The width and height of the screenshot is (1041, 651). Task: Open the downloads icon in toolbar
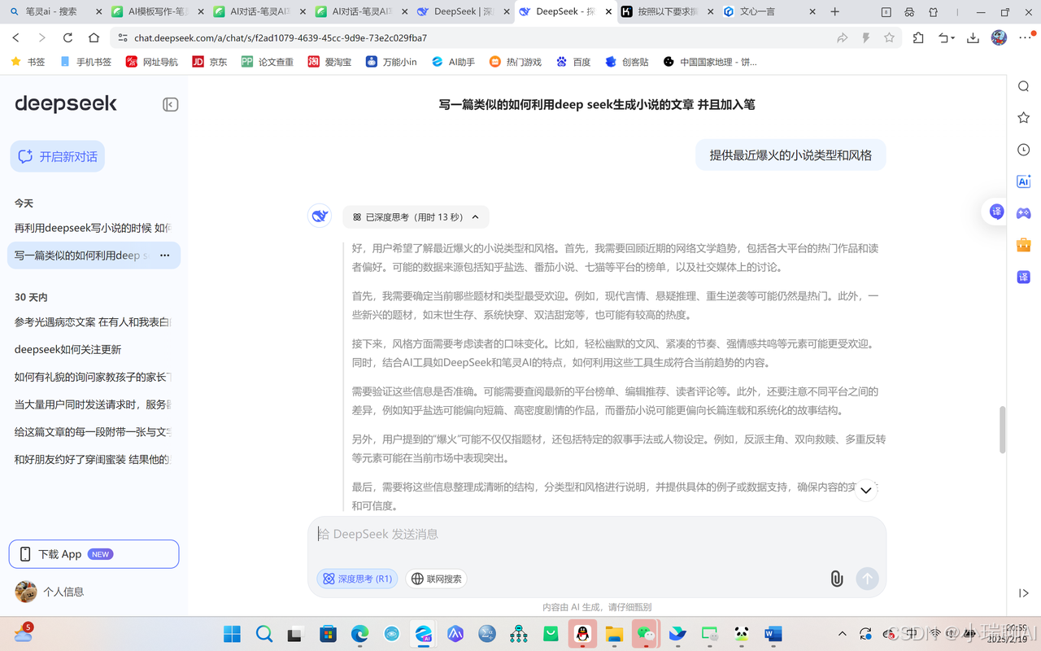(x=973, y=38)
